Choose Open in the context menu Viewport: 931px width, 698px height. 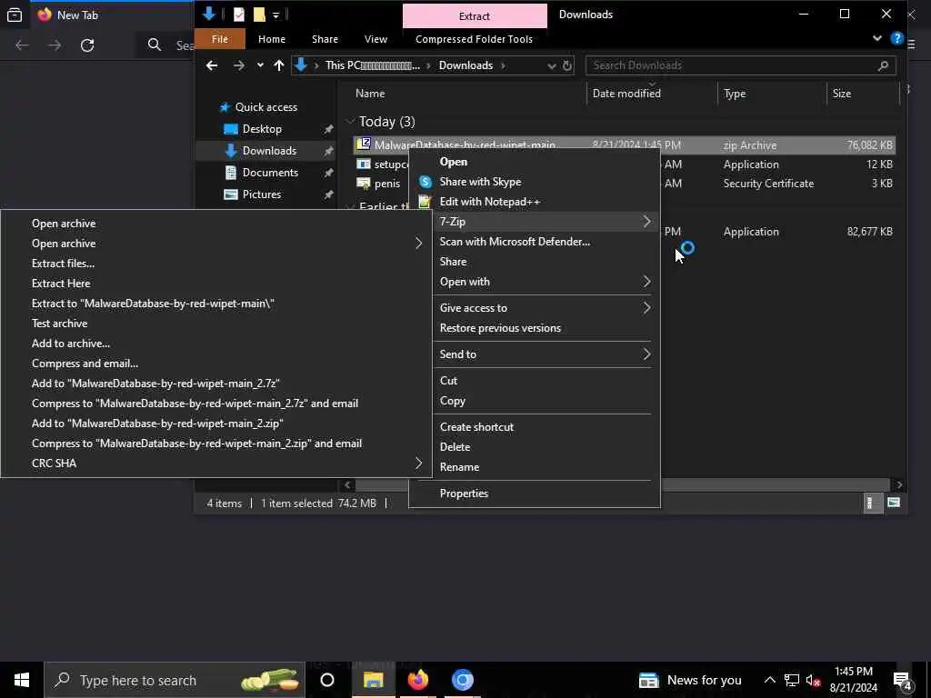tap(453, 162)
